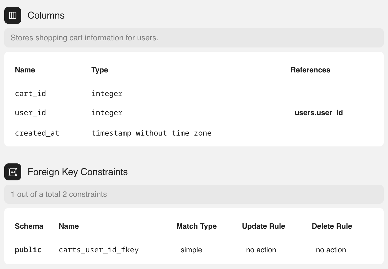Click the no action update rule value

(261, 250)
